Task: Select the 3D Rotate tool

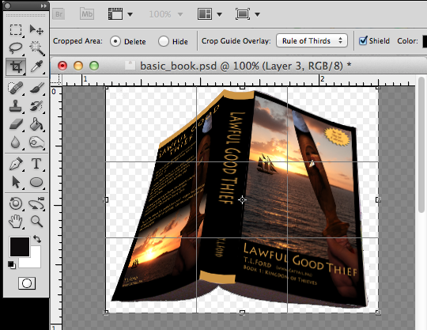Action: pos(16,203)
